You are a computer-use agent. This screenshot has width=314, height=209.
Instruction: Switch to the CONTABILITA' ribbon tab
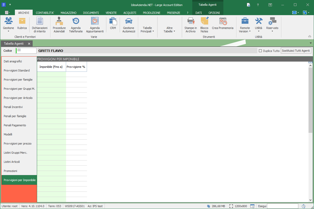tap(45, 13)
